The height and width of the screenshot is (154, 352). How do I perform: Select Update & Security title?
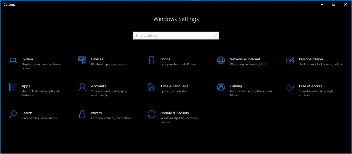(x=175, y=113)
